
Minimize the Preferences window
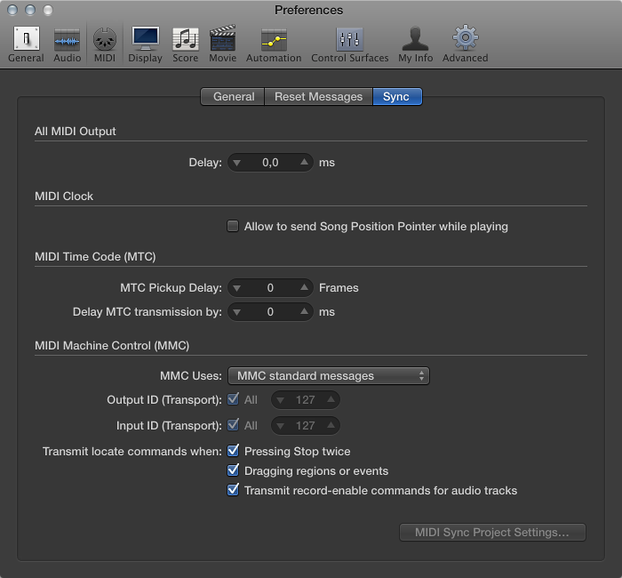click(30, 10)
